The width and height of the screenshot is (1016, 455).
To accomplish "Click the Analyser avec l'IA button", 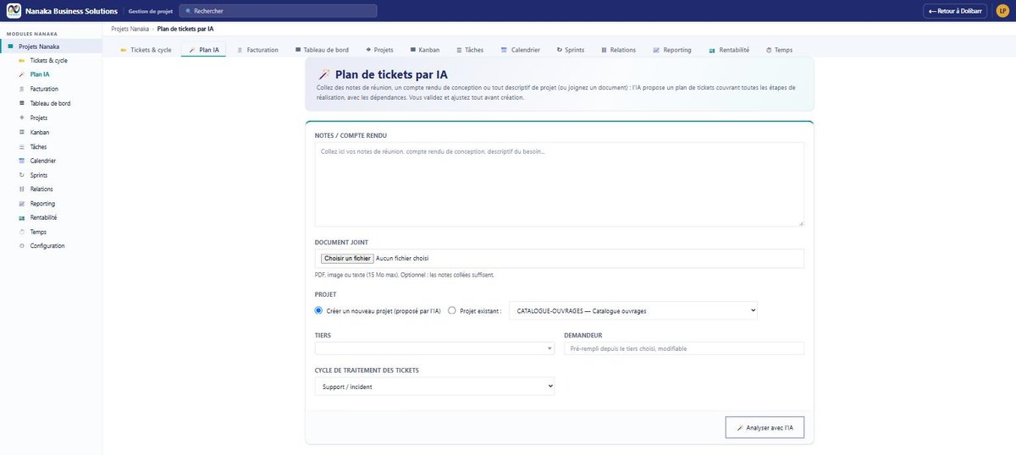I will coord(765,428).
